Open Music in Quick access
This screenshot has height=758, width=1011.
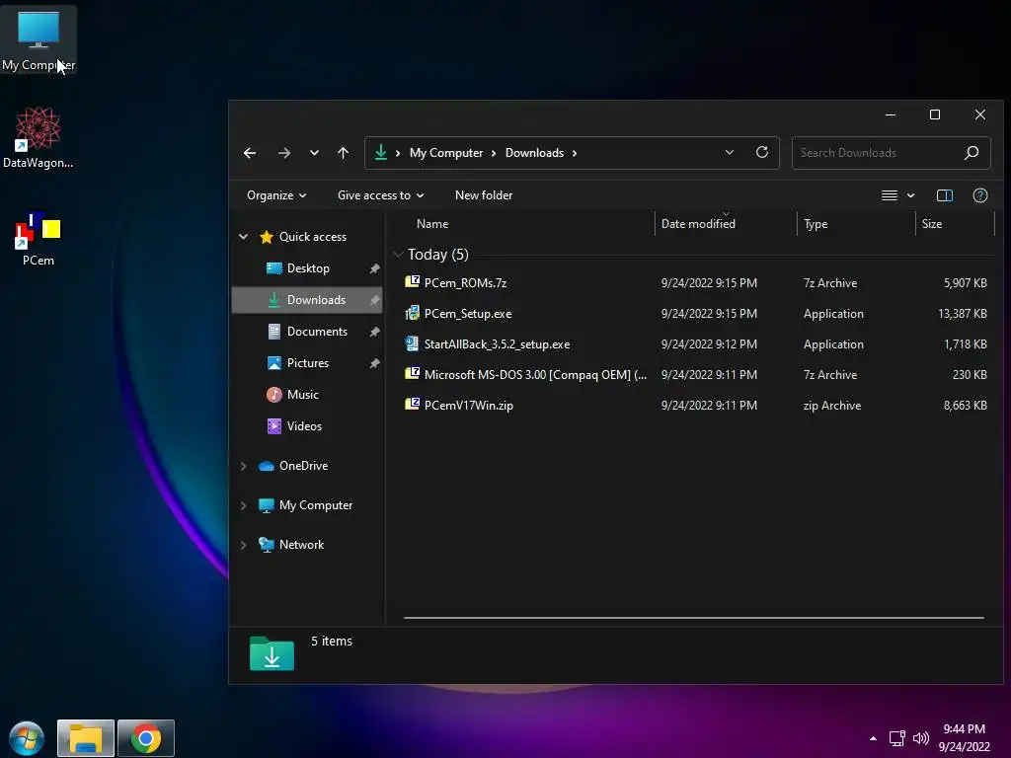[x=302, y=395]
